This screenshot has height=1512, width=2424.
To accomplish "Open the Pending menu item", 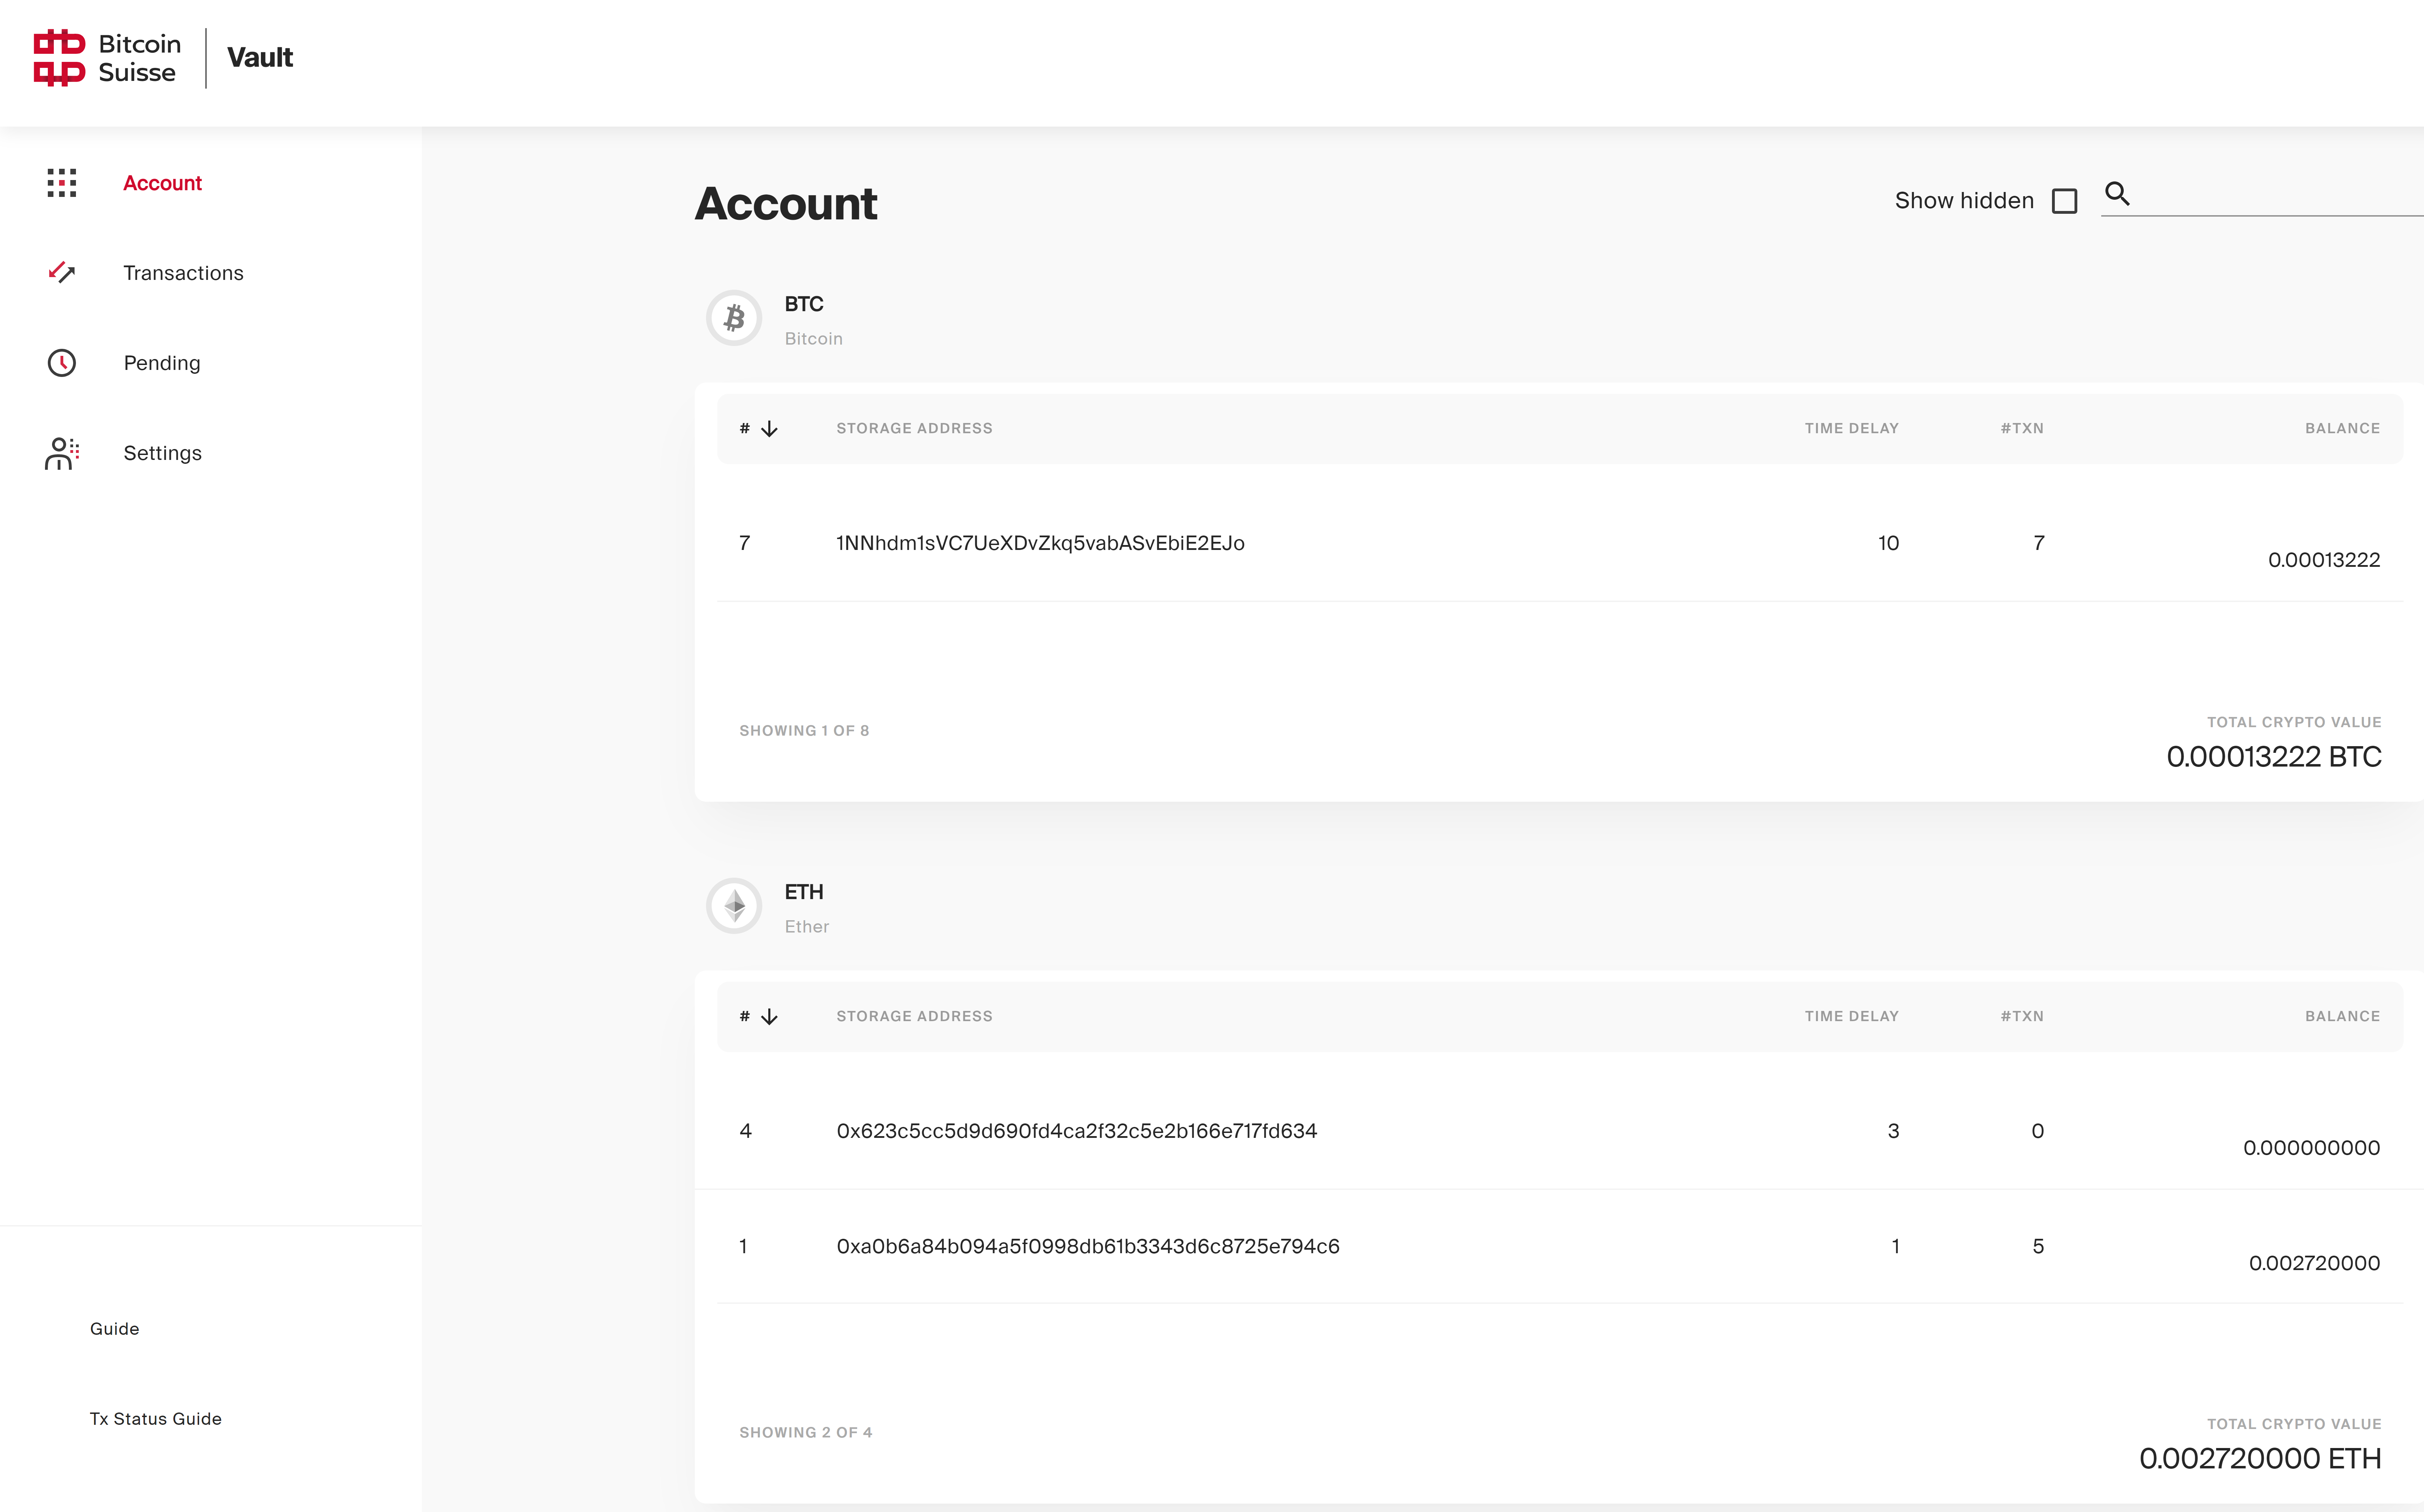I will pyautogui.click(x=162, y=363).
